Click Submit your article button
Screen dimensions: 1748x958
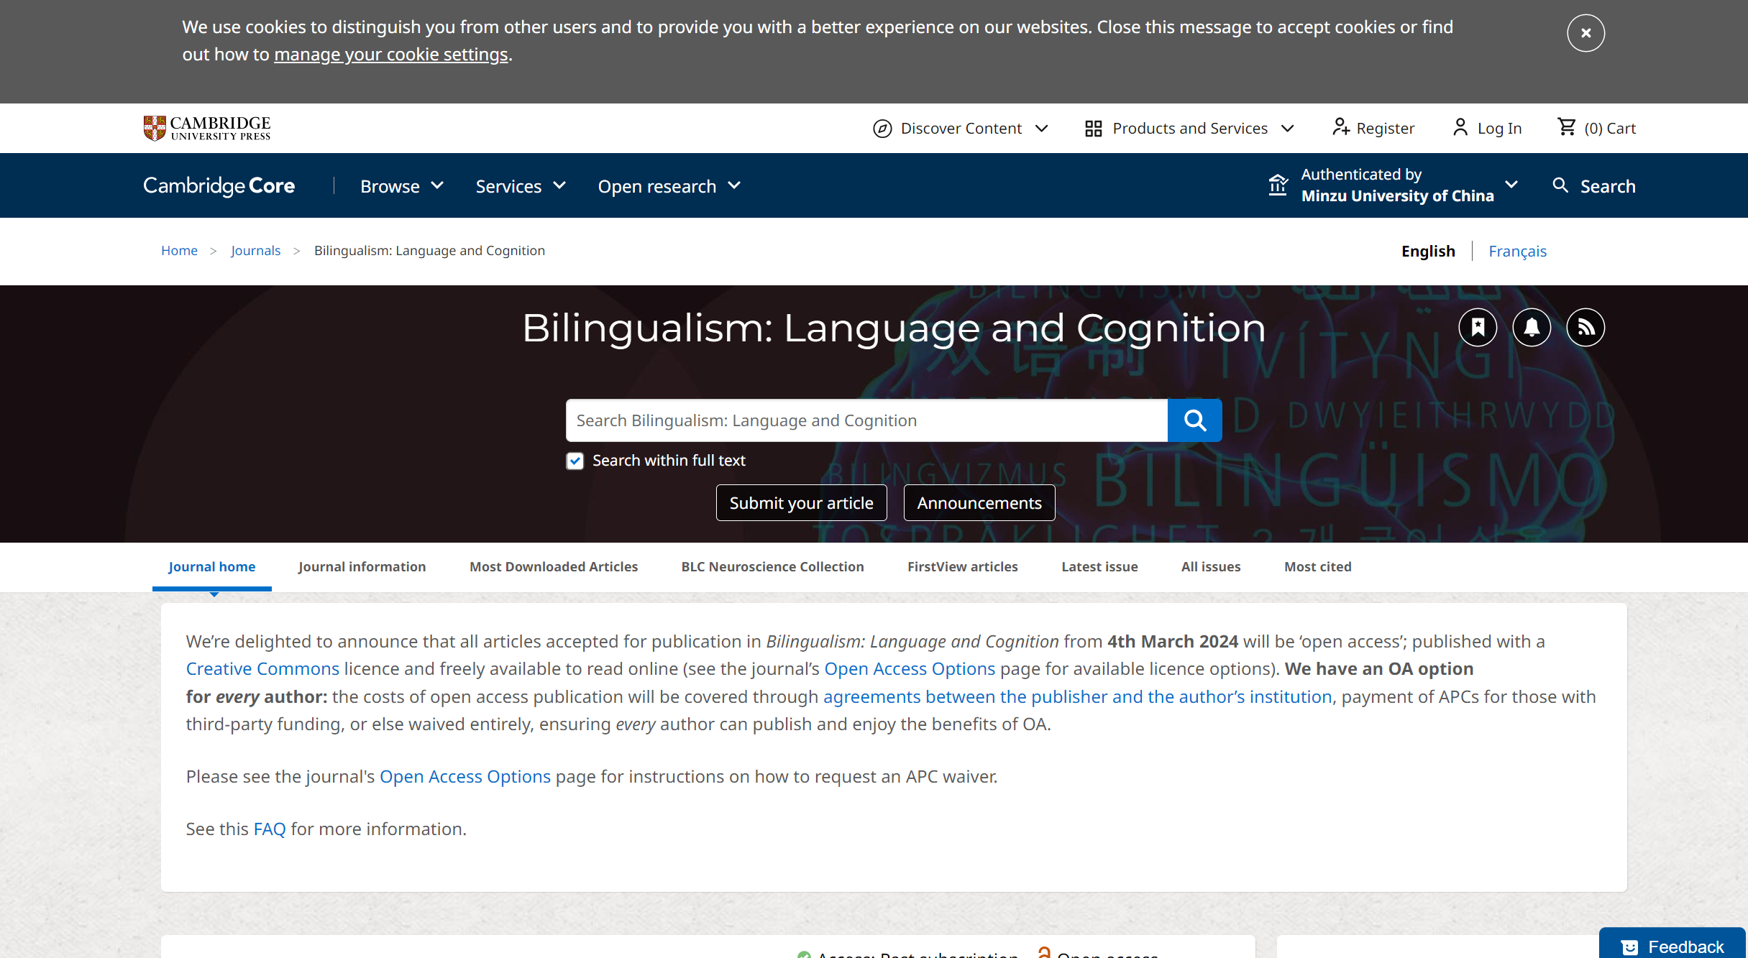[x=801, y=502]
